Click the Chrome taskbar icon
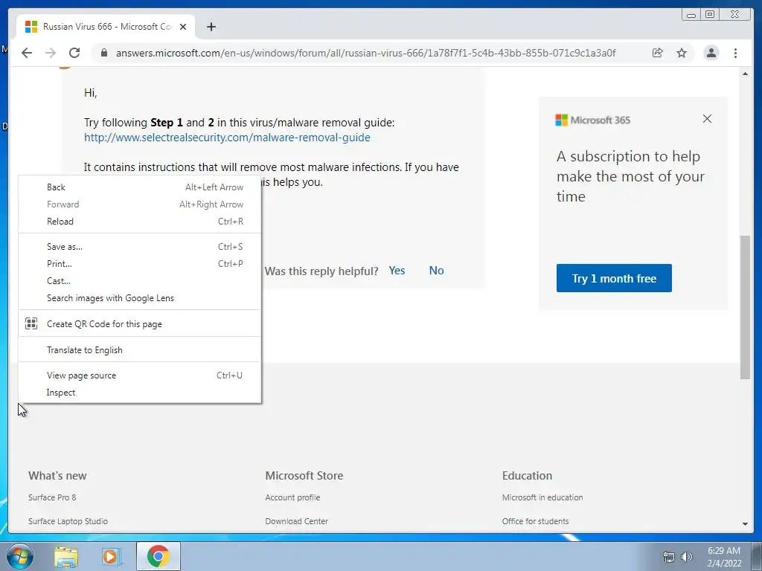This screenshot has height=571, width=762. pyautogui.click(x=158, y=556)
